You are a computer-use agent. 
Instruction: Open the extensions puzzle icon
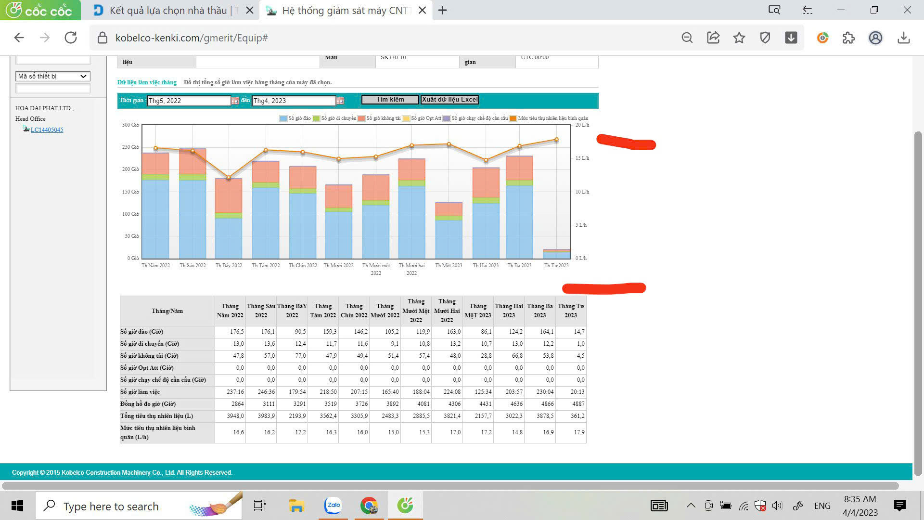pos(849,38)
